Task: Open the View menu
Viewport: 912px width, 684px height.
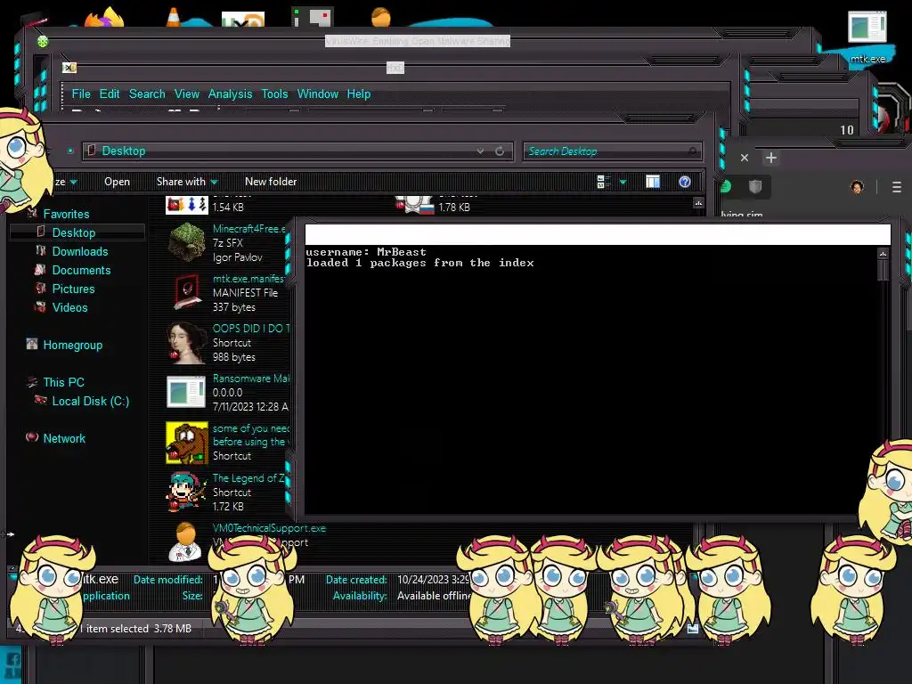Action: pos(187,94)
